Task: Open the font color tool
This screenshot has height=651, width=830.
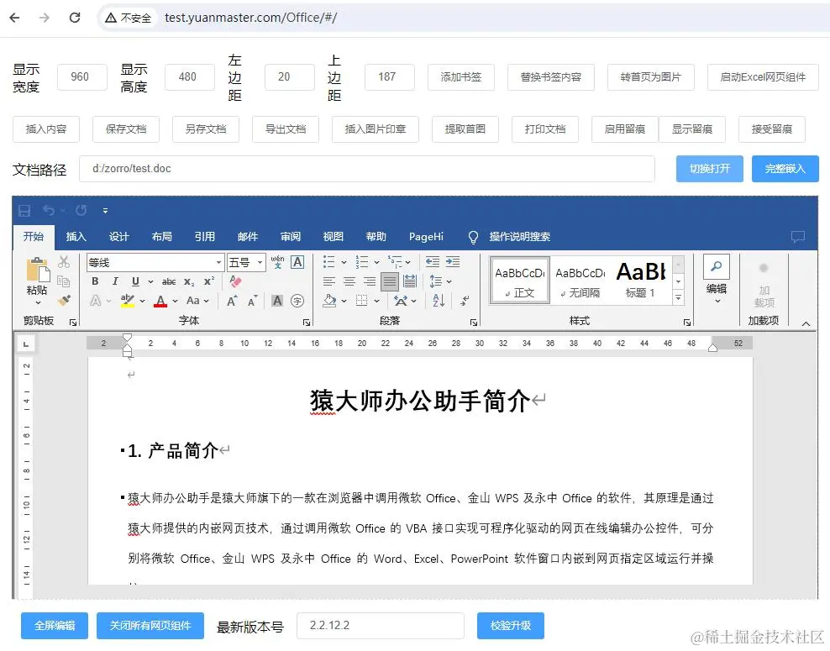Action: [160, 301]
